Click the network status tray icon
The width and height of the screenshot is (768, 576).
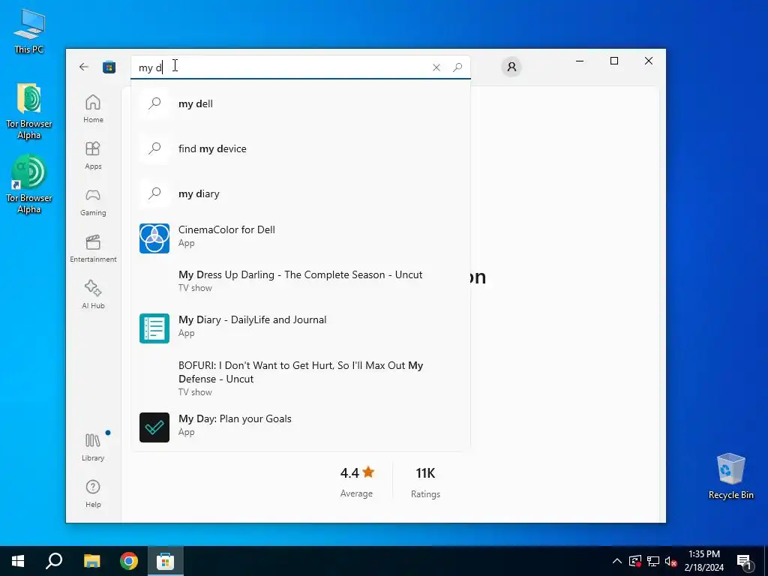tap(653, 561)
